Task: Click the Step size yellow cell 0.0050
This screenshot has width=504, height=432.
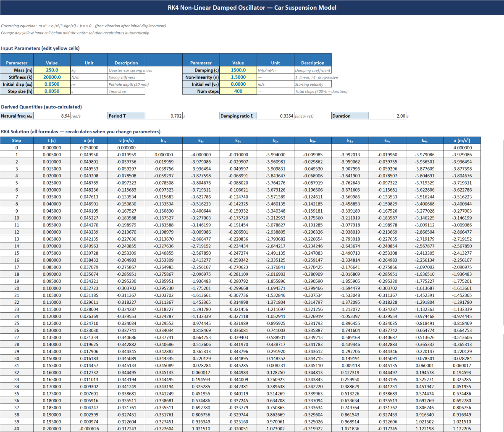Action: [52, 91]
